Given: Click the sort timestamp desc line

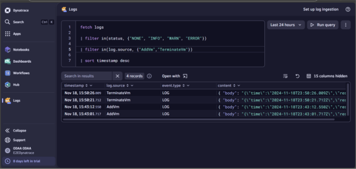Looking at the screenshot, I should click(x=105, y=60).
